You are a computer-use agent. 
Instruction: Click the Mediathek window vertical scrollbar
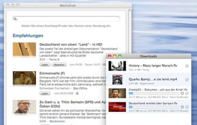click(130, 32)
